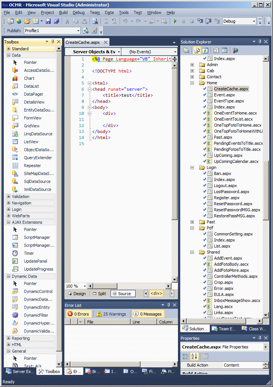Image resolution: width=273 pixels, height=387 pixels.
Task: Collapse the html tag outlining on line 5
Action: point(89,83)
